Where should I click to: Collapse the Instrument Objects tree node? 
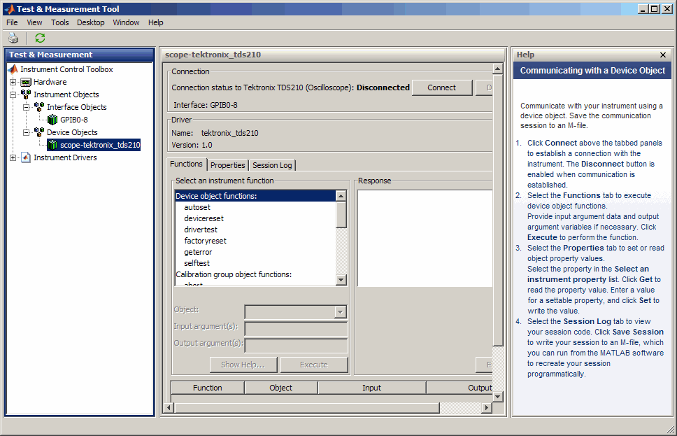(x=13, y=94)
